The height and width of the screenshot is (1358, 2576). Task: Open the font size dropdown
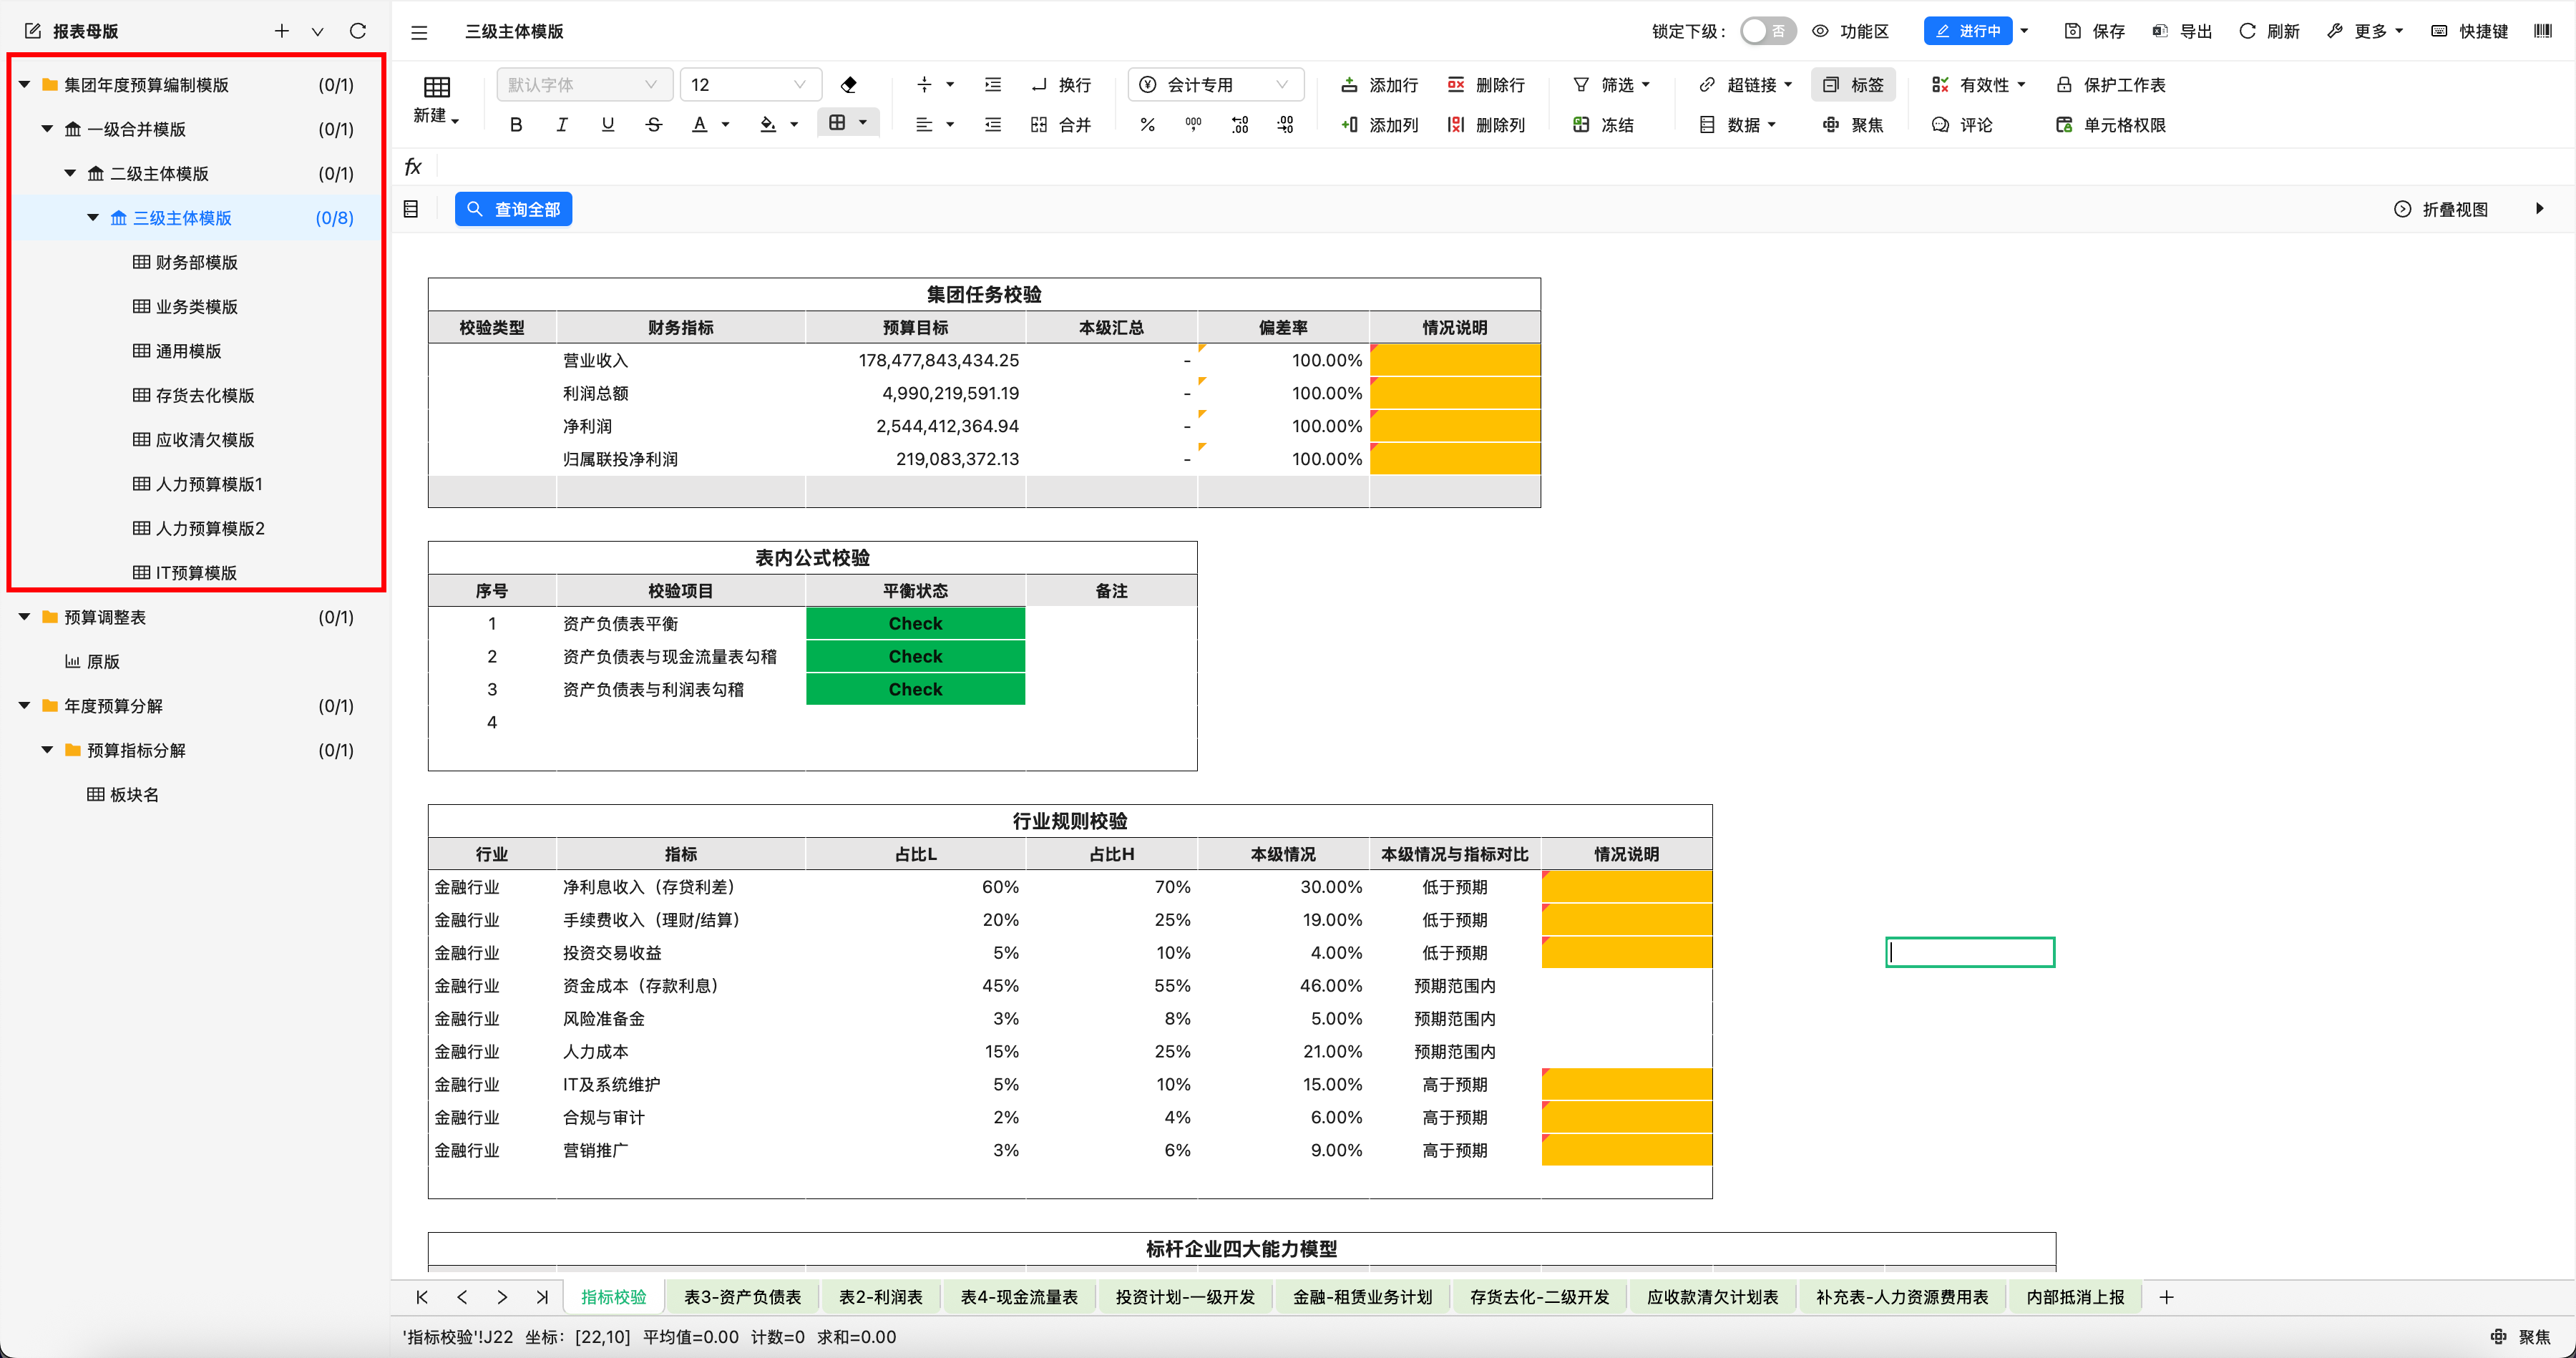pyautogui.click(x=750, y=85)
